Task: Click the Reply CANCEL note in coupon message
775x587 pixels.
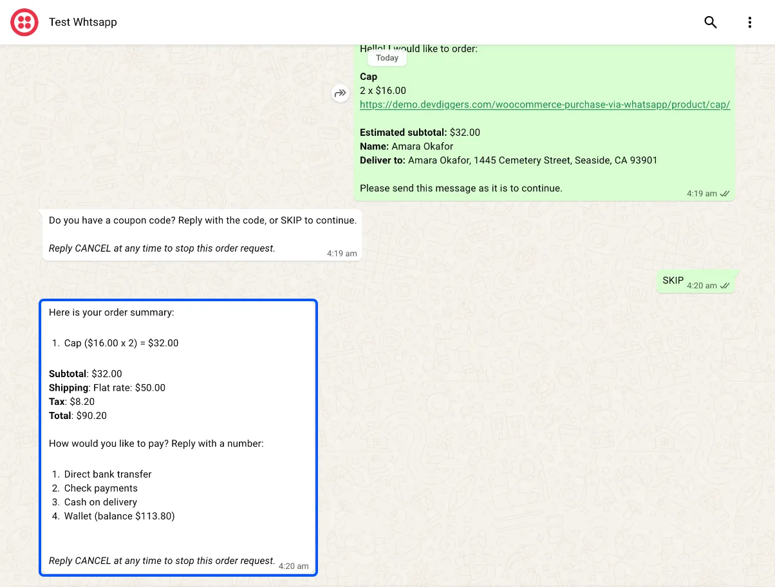Action: [x=162, y=248]
